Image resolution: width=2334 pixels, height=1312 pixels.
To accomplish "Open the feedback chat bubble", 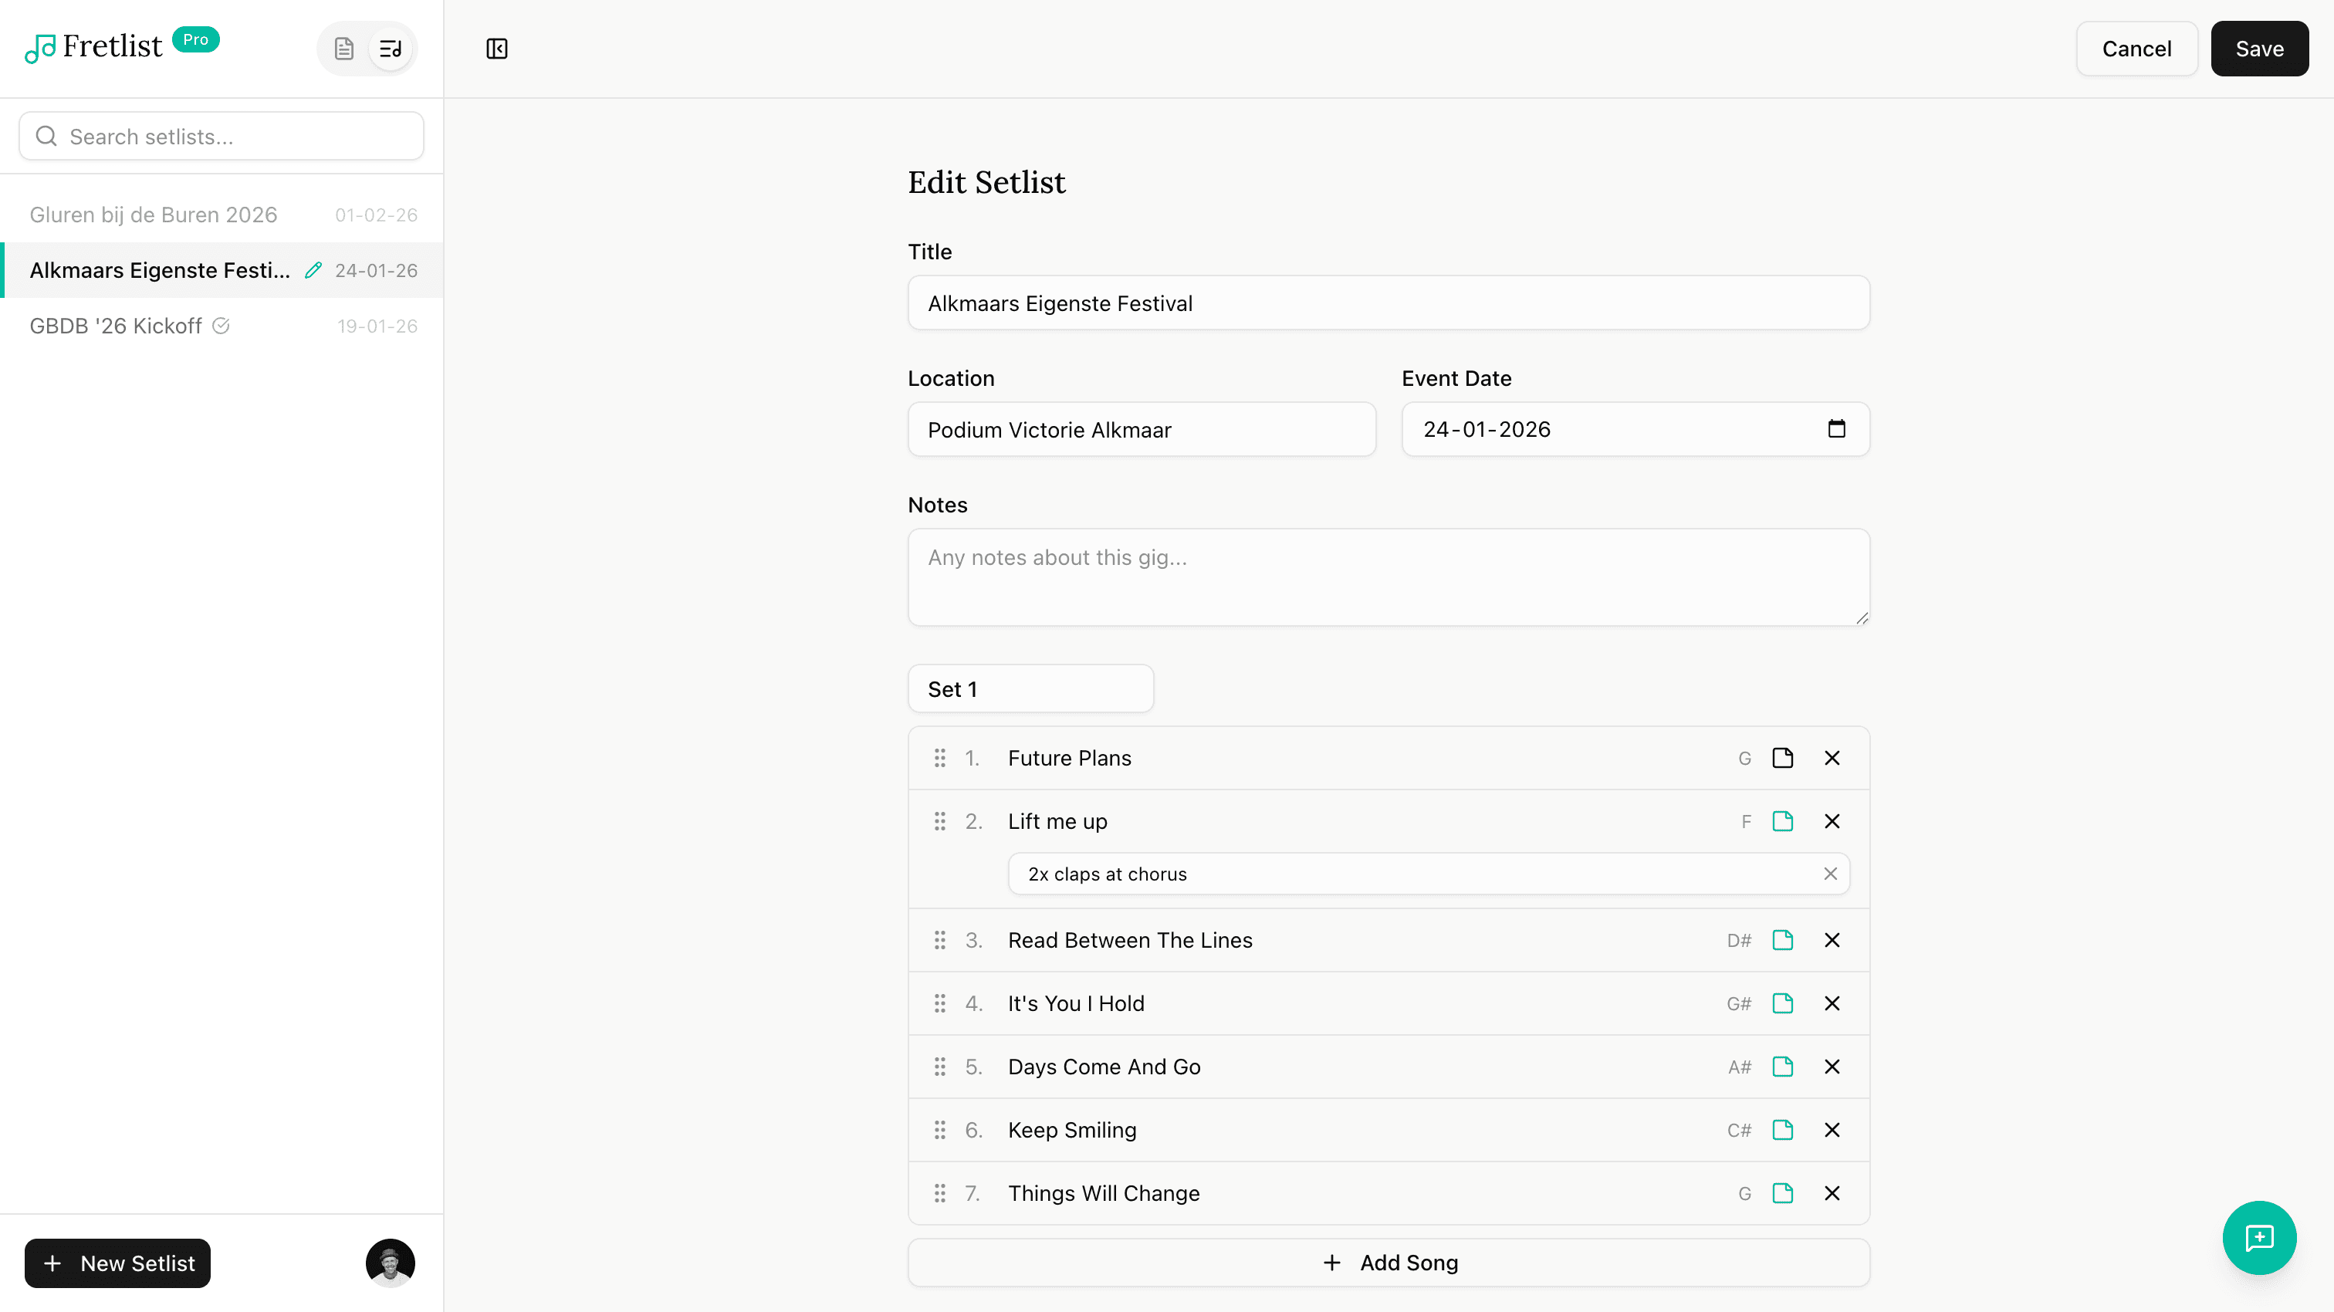I will pos(2259,1238).
